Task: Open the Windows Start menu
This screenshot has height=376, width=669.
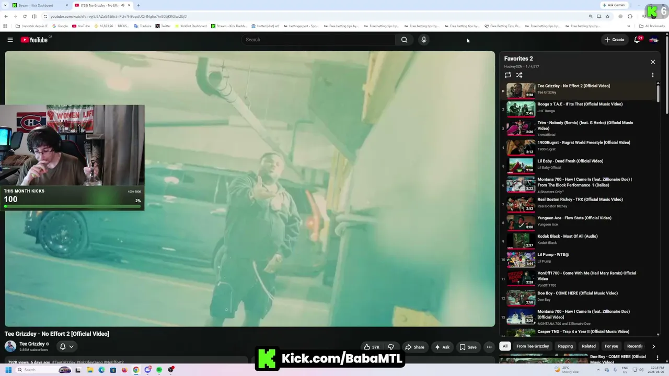Action: pyautogui.click(x=8, y=370)
